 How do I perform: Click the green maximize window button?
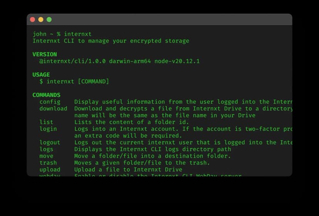click(49, 20)
